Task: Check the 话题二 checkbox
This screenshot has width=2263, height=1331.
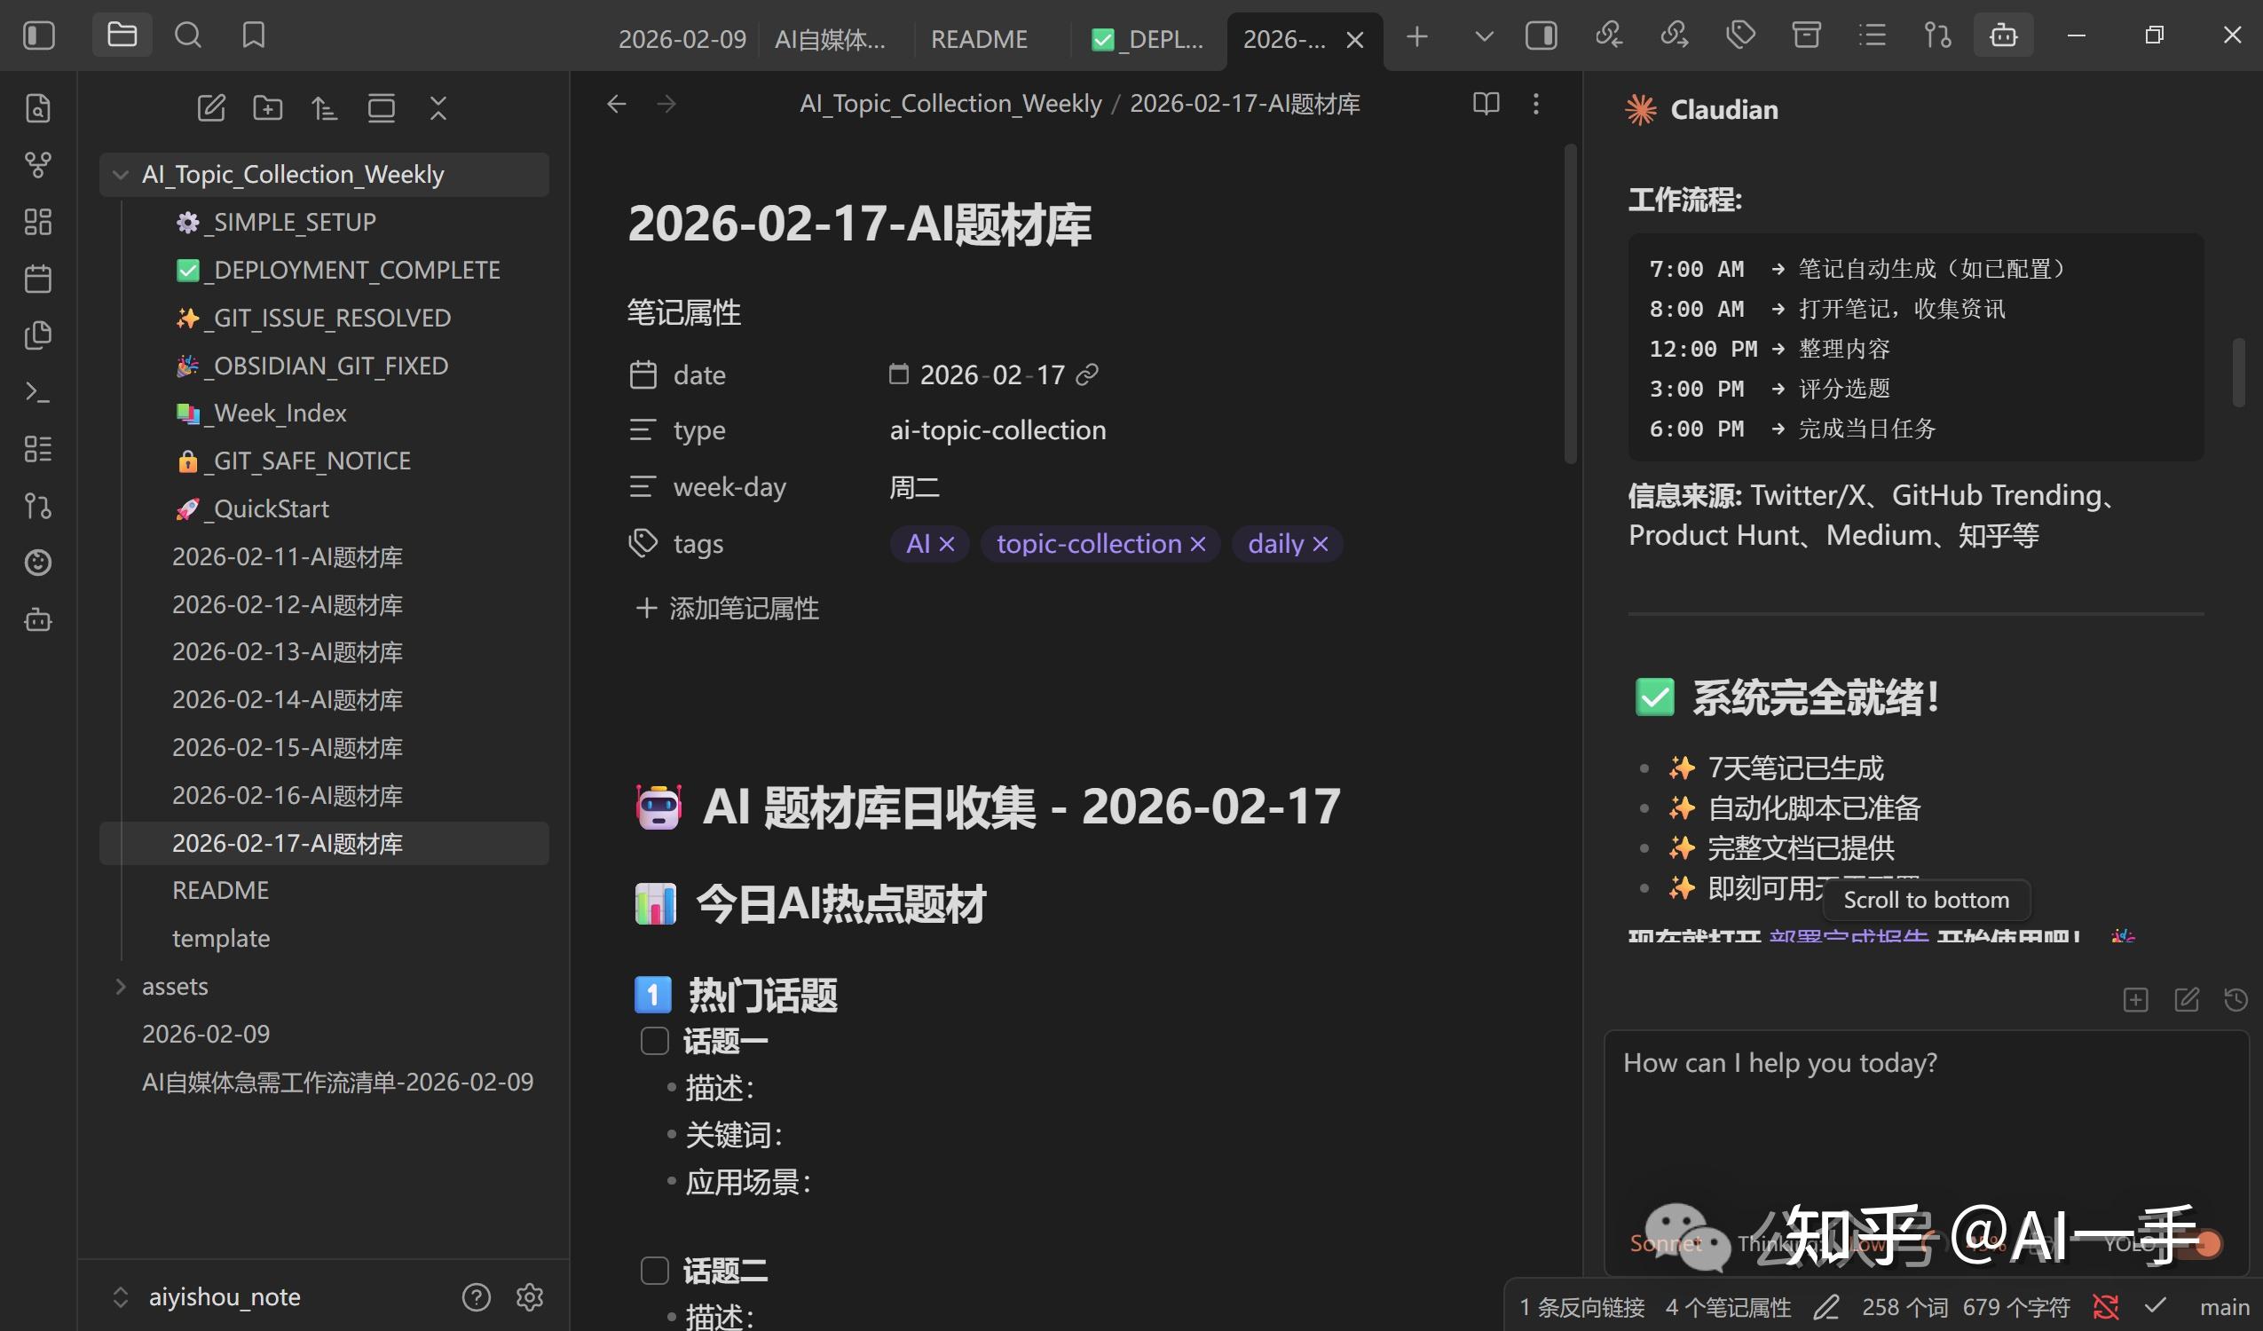Action: tap(655, 1271)
